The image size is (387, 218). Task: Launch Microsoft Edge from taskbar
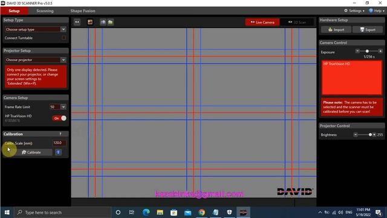[x=146, y=213]
